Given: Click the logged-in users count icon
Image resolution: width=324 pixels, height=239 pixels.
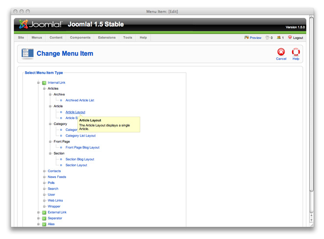Looking at the screenshot, I should (x=278, y=38).
